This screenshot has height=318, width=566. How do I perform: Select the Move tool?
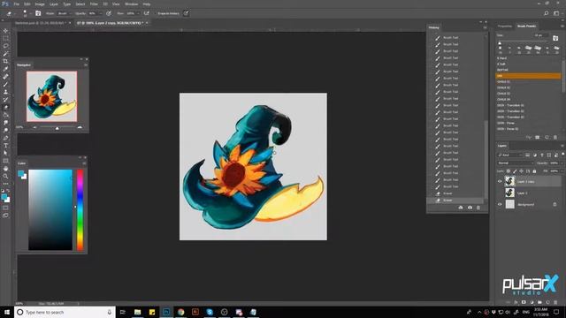tap(5, 31)
